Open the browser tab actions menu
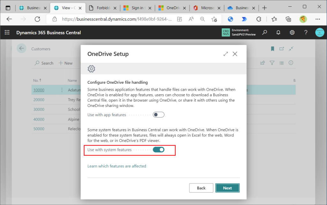The image size is (327, 205). pos(8,8)
